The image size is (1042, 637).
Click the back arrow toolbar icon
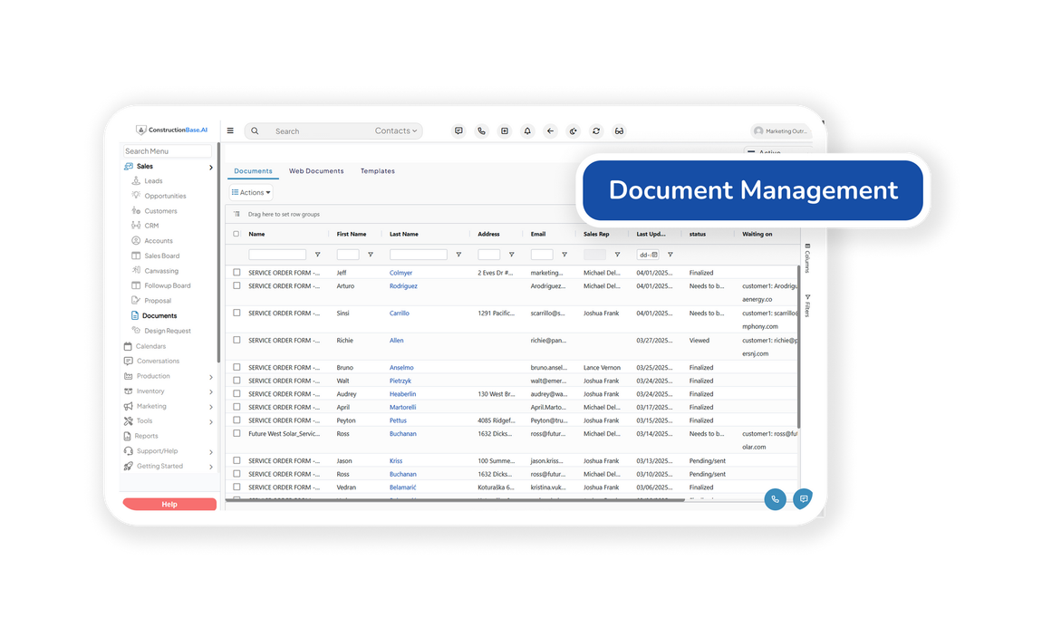point(550,130)
